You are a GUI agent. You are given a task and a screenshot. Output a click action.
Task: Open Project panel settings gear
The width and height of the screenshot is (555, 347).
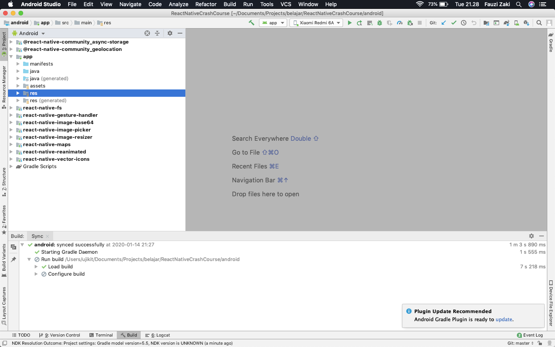[x=170, y=33]
